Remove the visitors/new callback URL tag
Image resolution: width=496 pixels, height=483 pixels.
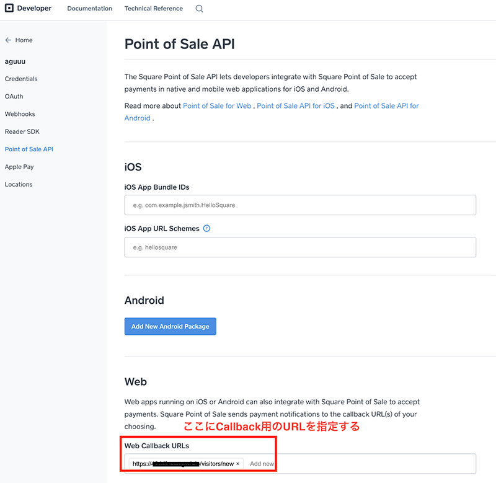(238, 464)
